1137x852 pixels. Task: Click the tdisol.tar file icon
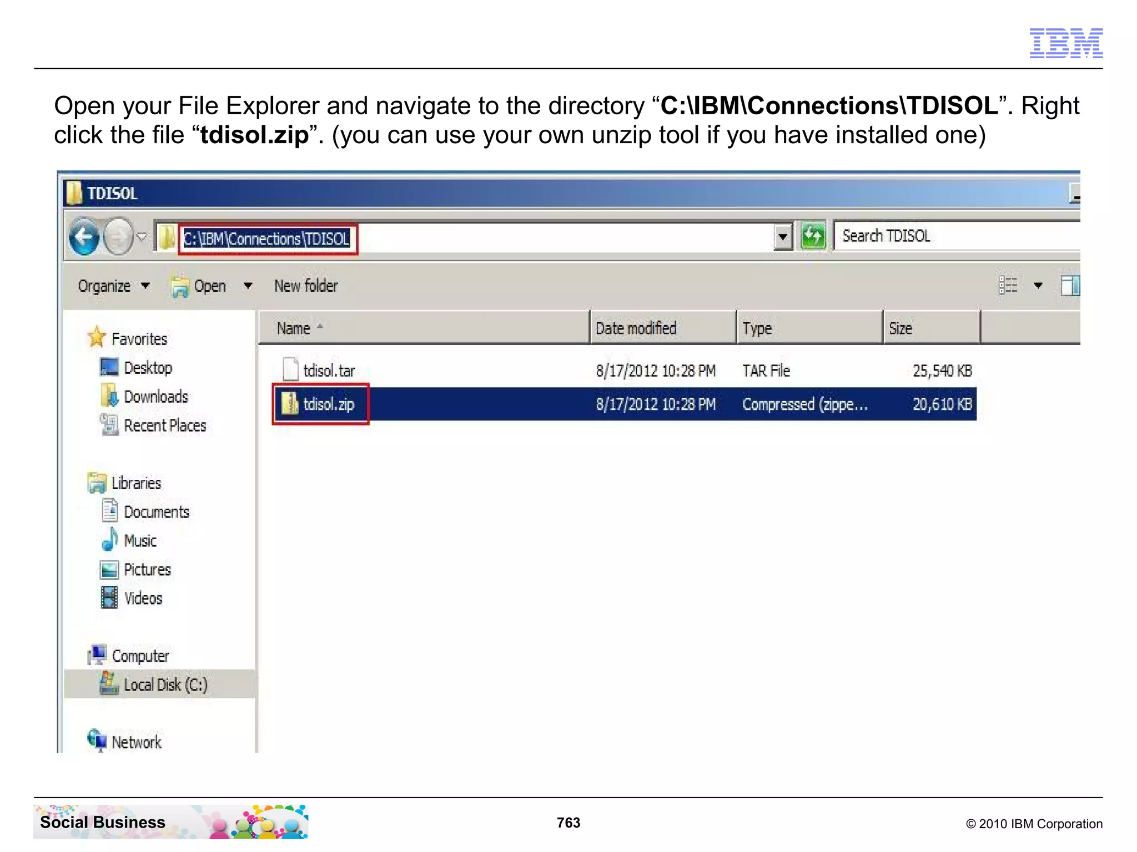(x=290, y=369)
